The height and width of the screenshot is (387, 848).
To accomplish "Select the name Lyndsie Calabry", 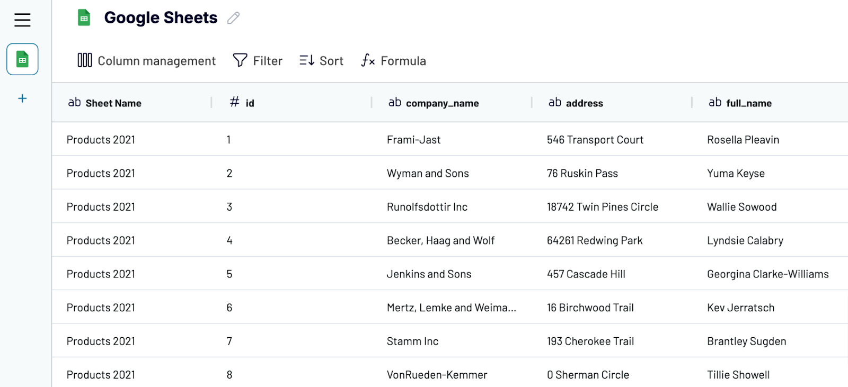I will (745, 240).
